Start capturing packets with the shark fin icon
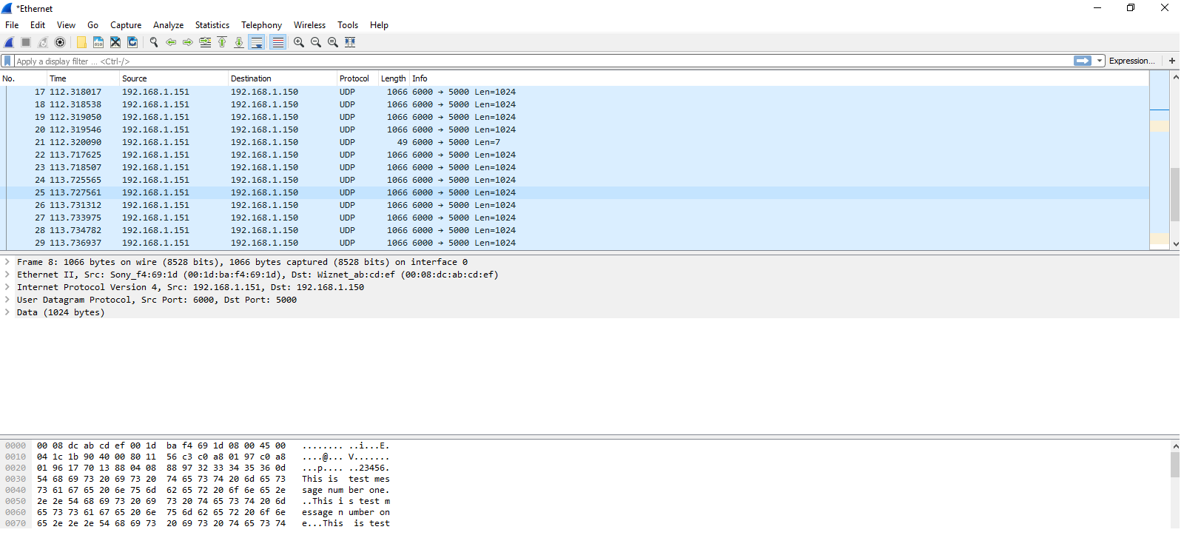The width and height of the screenshot is (1184, 538). (x=9, y=42)
